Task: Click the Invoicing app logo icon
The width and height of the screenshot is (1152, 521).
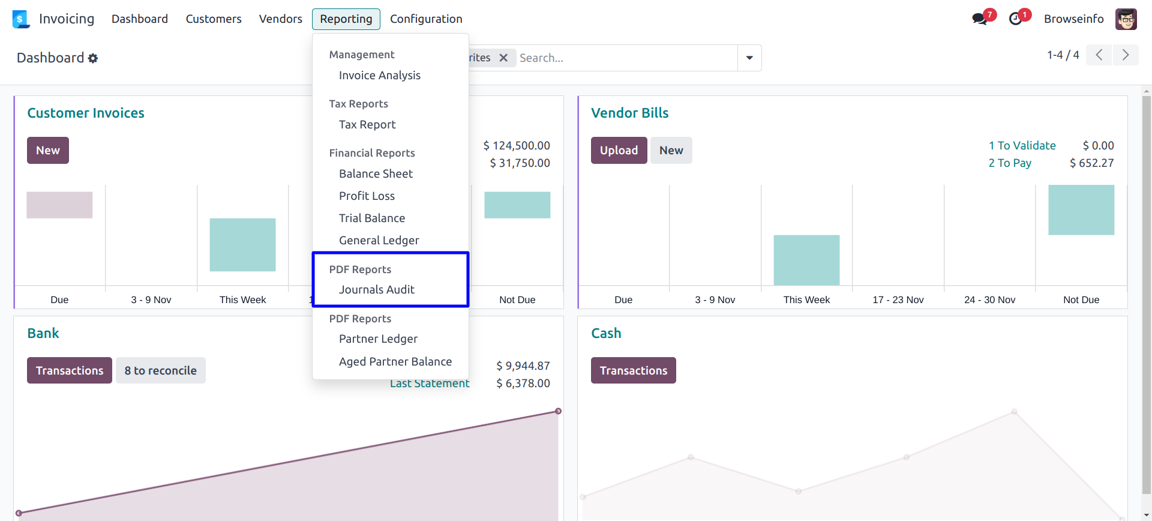Action: click(x=20, y=19)
